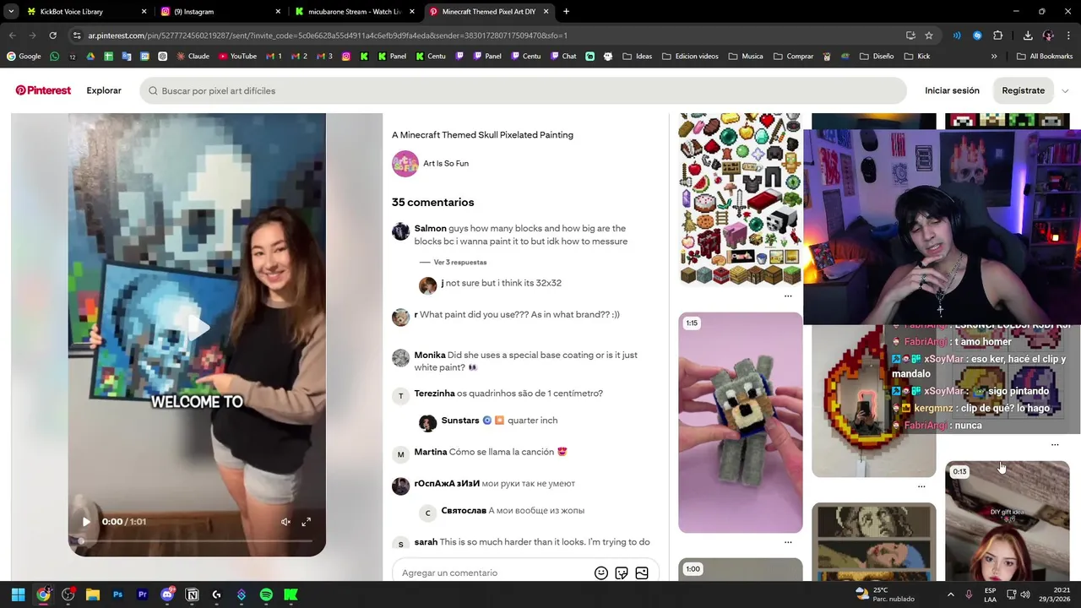Open more options under Minecraft items pin
The height and width of the screenshot is (608, 1081).
click(x=788, y=296)
